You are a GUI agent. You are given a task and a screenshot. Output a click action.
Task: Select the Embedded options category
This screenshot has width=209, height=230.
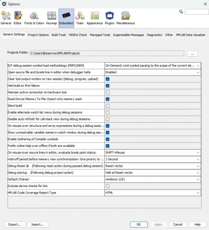pos(66,18)
